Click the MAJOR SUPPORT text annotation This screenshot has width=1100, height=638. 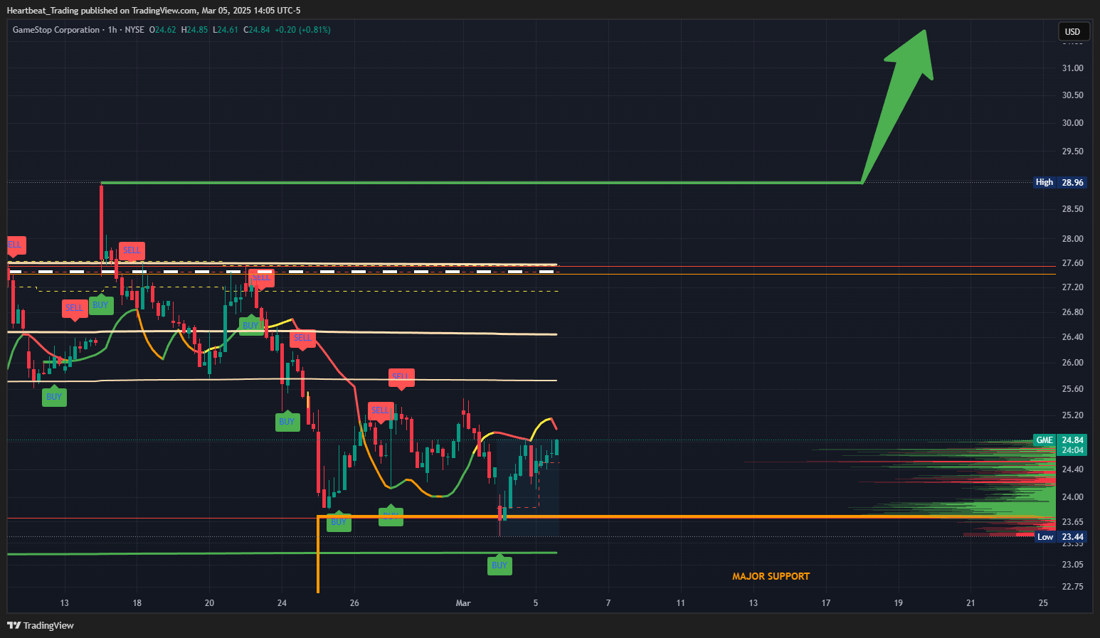coord(771,576)
